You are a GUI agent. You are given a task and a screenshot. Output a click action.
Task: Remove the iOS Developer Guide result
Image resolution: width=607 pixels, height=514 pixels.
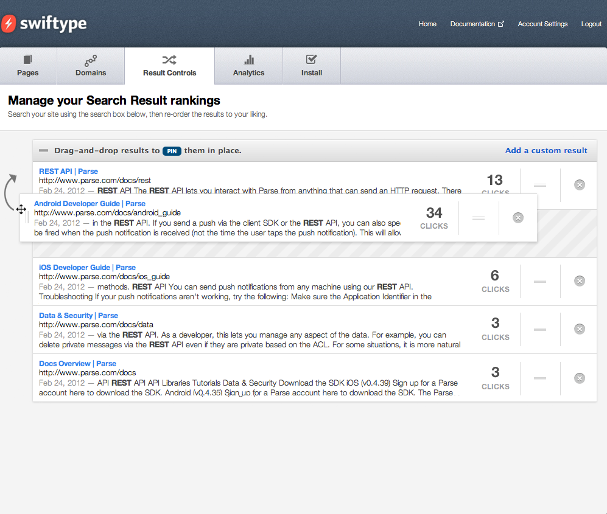point(580,281)
